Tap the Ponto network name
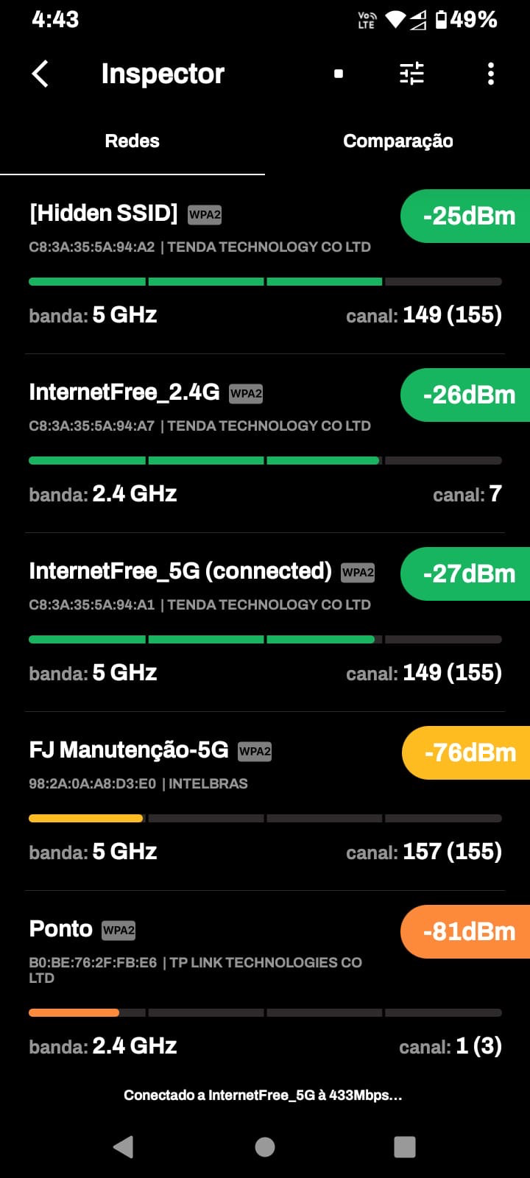Viewport: 530px width, 1178px height. 60,929
